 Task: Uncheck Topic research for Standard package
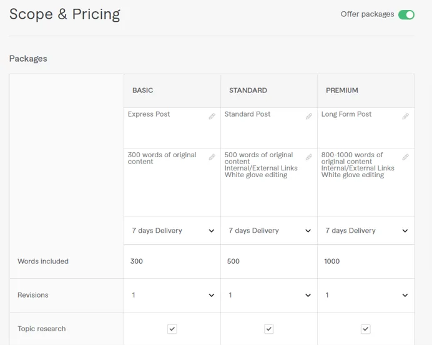pos(269,329)
